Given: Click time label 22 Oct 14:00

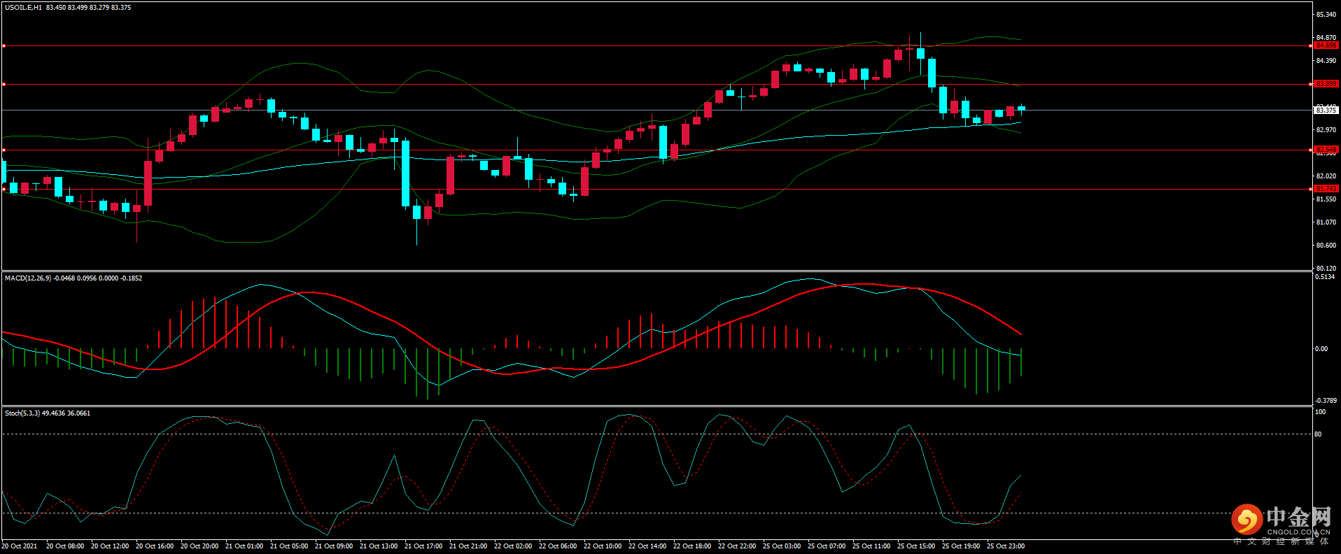Looking at the screenshot, I should (647, 546).
